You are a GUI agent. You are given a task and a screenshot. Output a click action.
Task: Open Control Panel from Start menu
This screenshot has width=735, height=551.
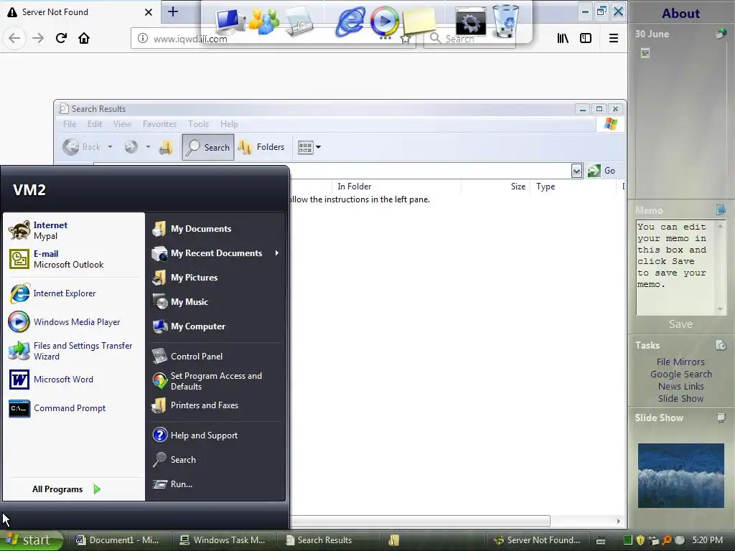point(215,356)
